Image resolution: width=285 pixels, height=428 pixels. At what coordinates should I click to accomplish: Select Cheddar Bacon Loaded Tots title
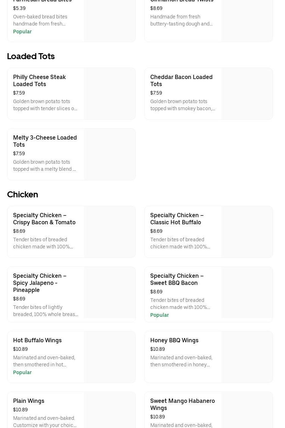(181, 80)
